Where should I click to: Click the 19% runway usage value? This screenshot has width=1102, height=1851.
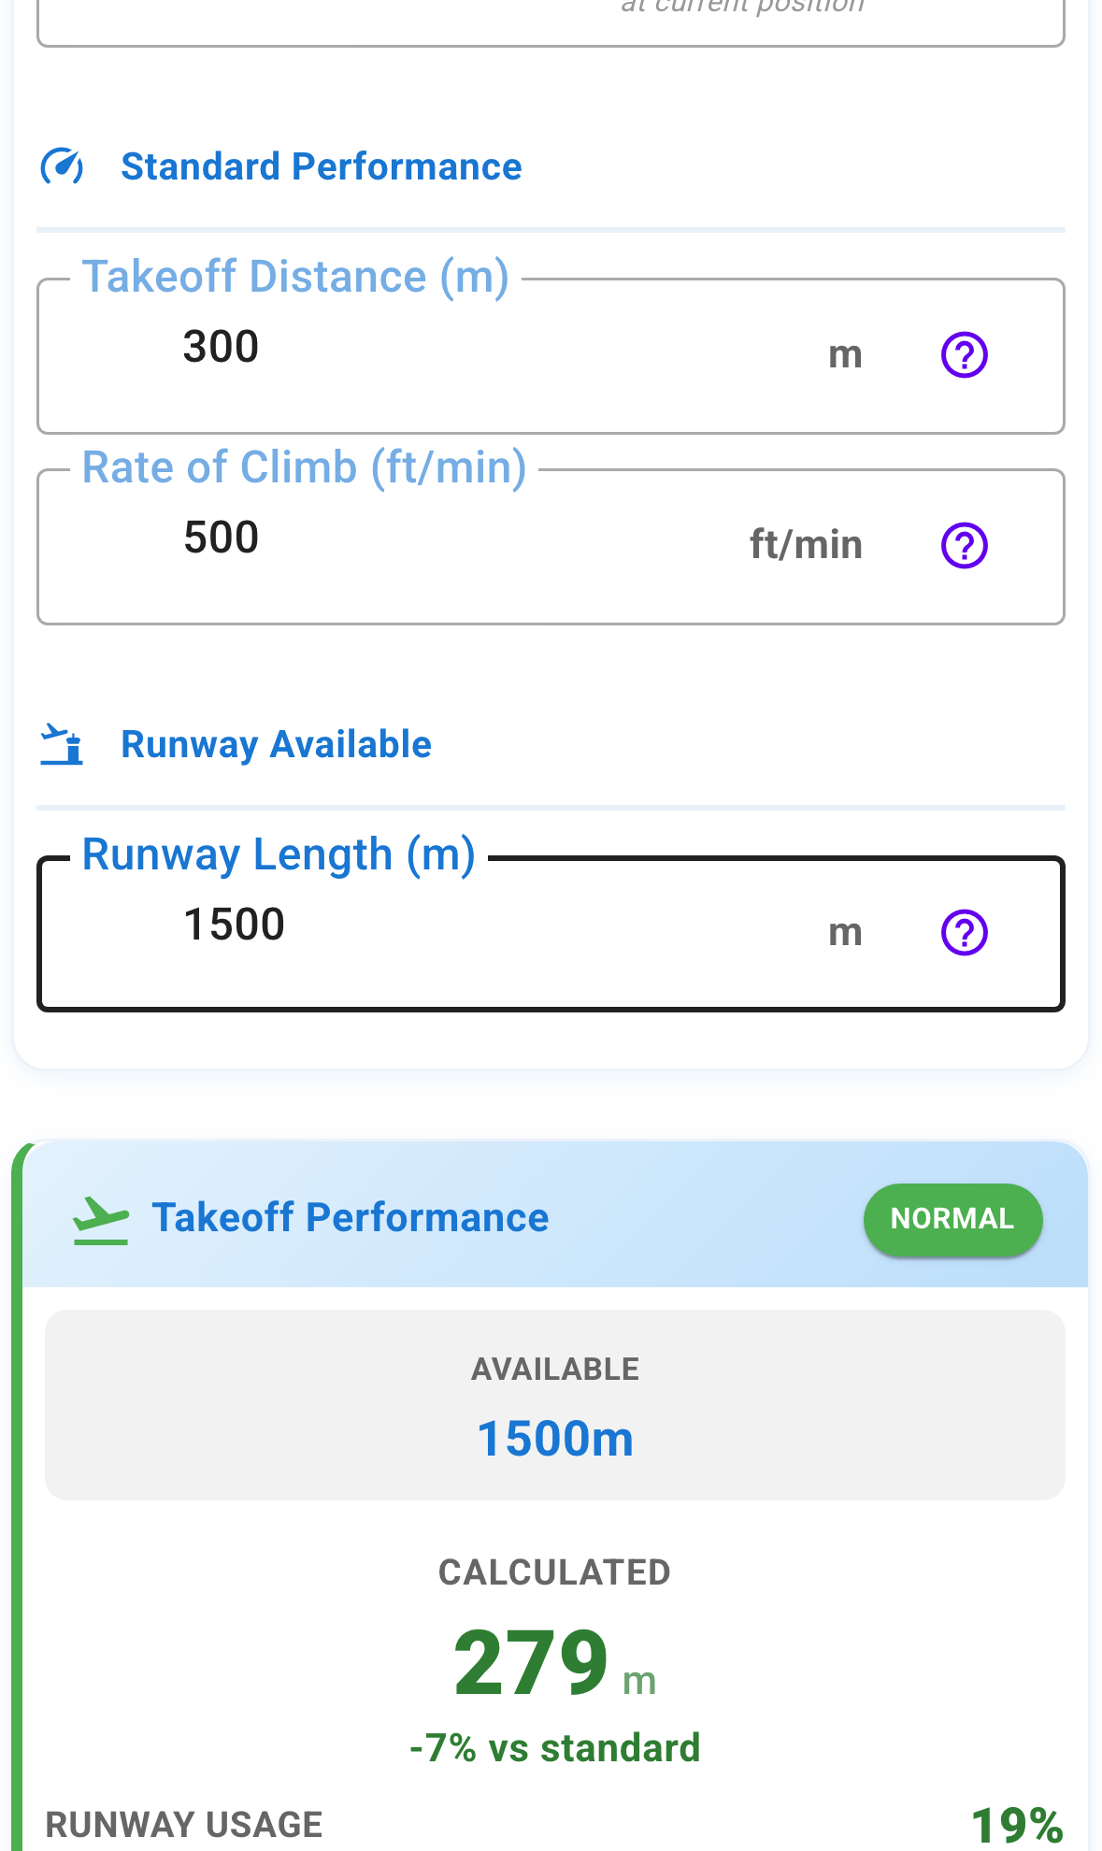(x=1016, y=1825)
